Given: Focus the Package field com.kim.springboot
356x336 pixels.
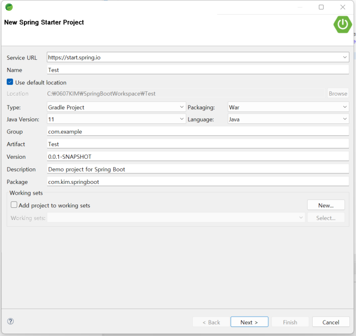Looking at the screenshot, I should point(198,181).
